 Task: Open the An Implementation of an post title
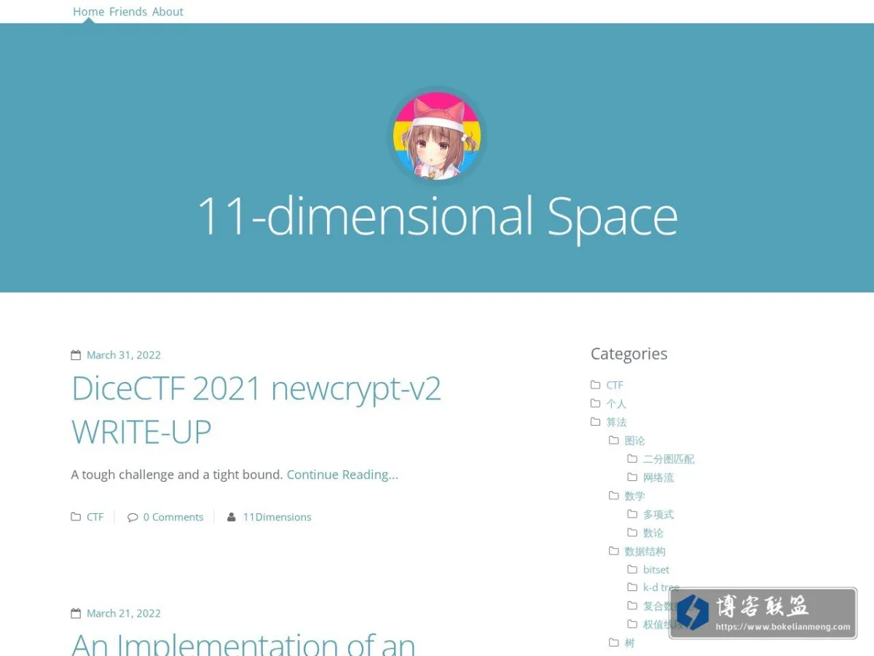243,643
